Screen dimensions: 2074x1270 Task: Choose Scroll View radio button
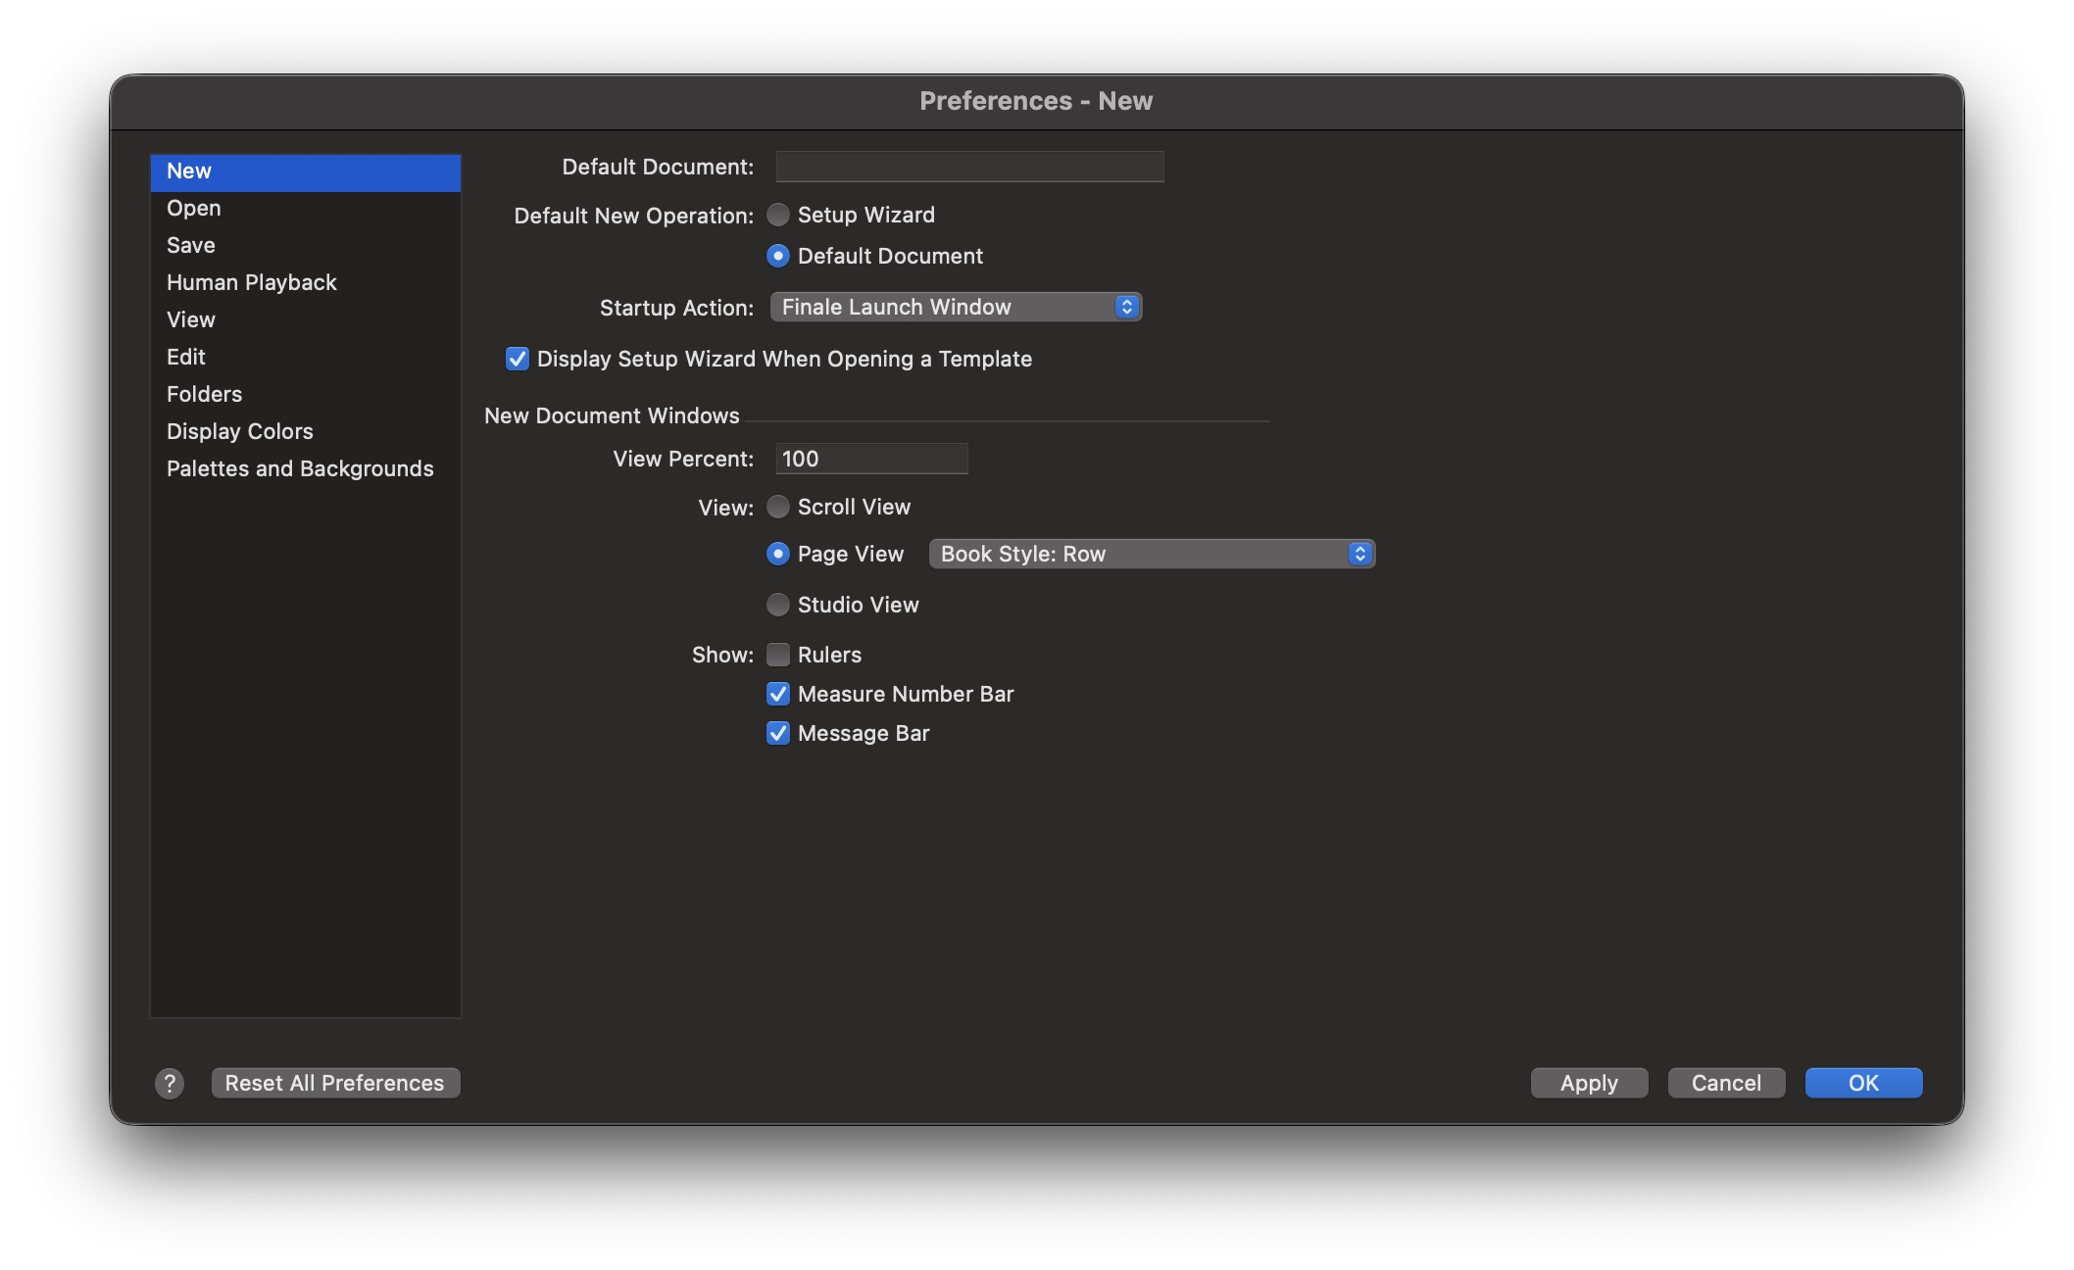[x=778, y=507]
